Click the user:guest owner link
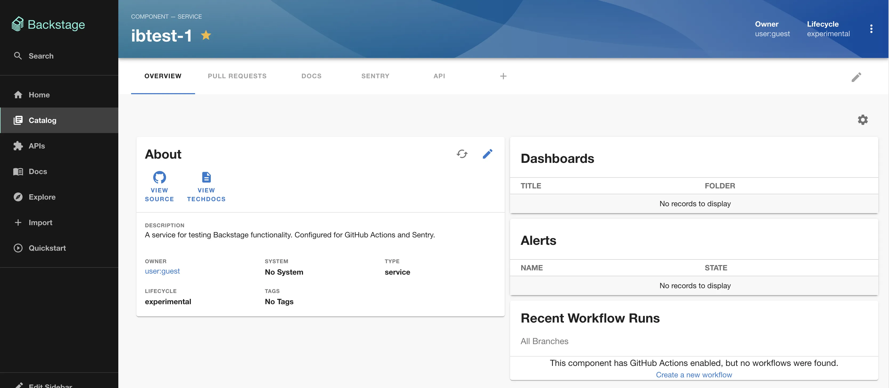889x388 pixels. pos(162,271)
